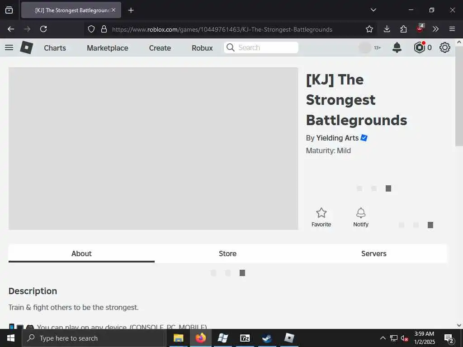Click the page scrollbar thumb

click(x=459, y=96)
